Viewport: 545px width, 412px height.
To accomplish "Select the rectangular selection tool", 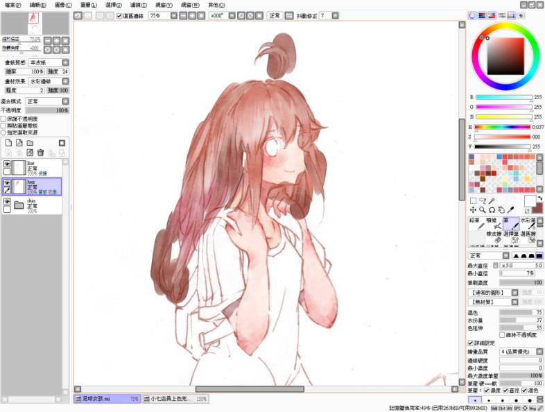I will click(x=473, y=200).
